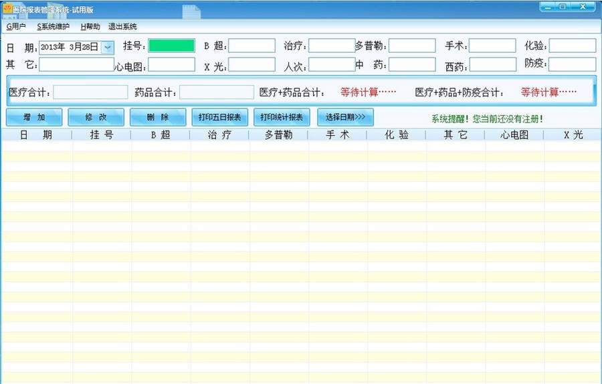Click 等待计算 after 医疗+药品+防疫合计
The height and width of the screenshot is (384, 602).
point(548,92)
